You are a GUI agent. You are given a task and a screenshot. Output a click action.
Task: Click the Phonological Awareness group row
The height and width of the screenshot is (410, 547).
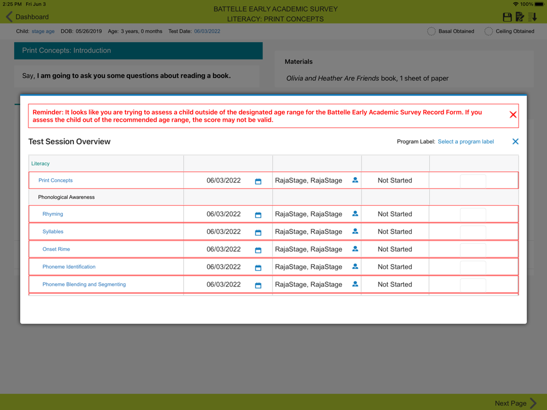[273, 197]
